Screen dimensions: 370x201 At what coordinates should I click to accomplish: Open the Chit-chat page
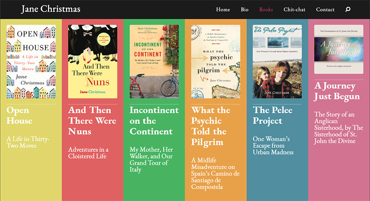(x=294, y=10)
